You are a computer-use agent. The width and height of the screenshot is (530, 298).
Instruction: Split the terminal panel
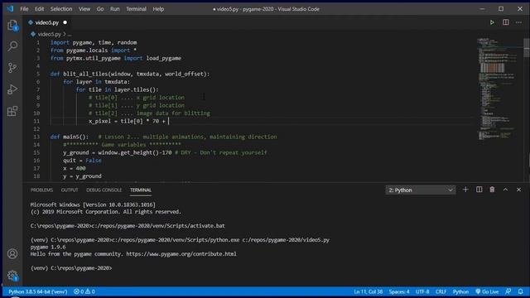pyautogui.click(x=479, y=190)
